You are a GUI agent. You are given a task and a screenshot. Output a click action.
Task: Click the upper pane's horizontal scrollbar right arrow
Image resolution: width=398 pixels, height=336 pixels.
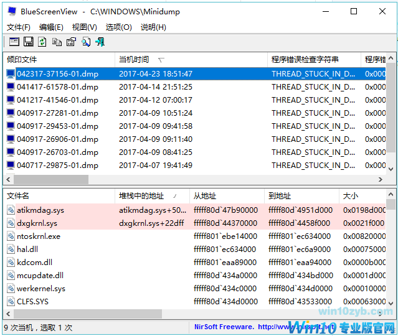[x=382, y=178]
